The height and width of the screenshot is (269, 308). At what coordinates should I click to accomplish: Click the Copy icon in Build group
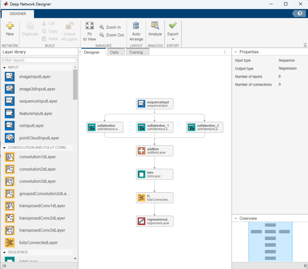(x=44, y=31)
